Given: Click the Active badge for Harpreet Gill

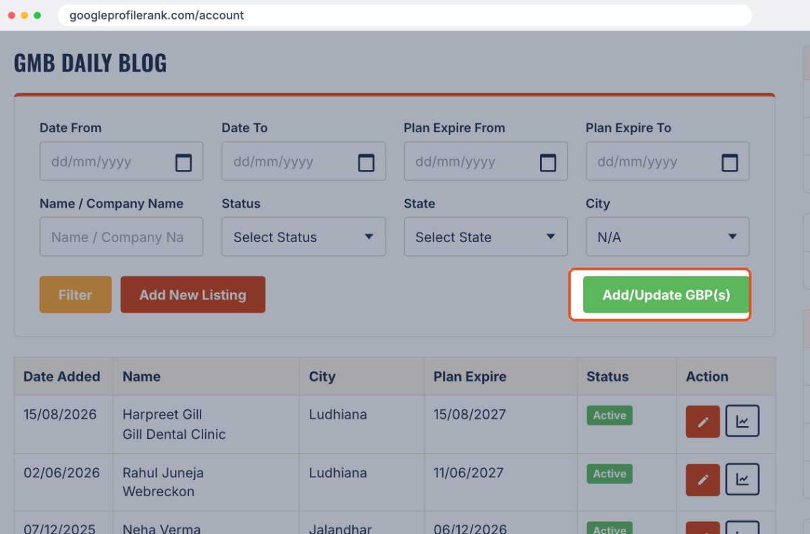Looking at the screenshot, I should (x=610, y=415).
